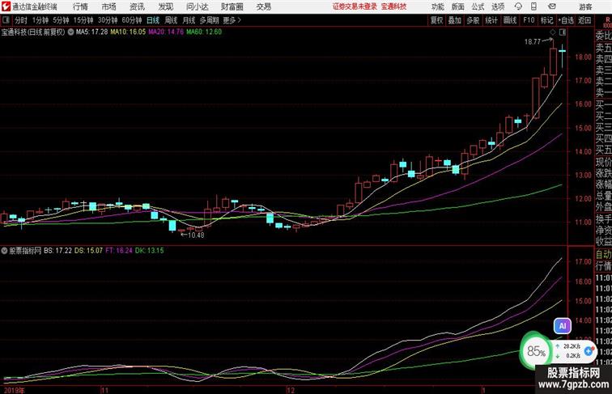The image size is (612, 394).
Task: Switch to the 周线 weekly tab
Action: click(171, 20)
